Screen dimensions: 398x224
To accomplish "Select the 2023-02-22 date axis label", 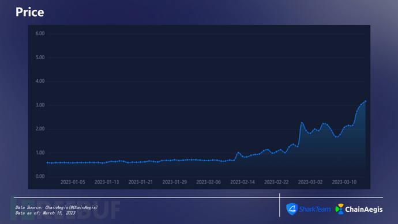I will [276, 182].
